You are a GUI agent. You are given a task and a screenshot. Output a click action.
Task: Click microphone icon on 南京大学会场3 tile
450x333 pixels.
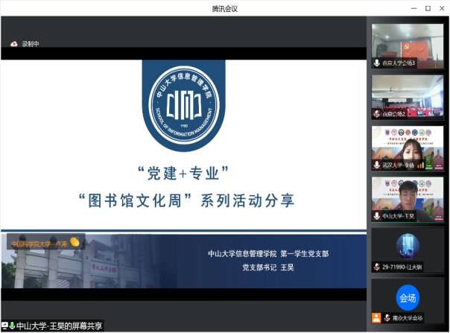pyautogui.click(x=377, y=63)
